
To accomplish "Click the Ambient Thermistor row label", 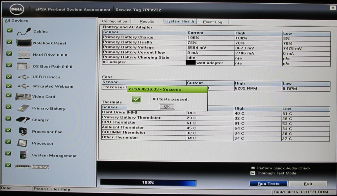I will click(123, 127).
